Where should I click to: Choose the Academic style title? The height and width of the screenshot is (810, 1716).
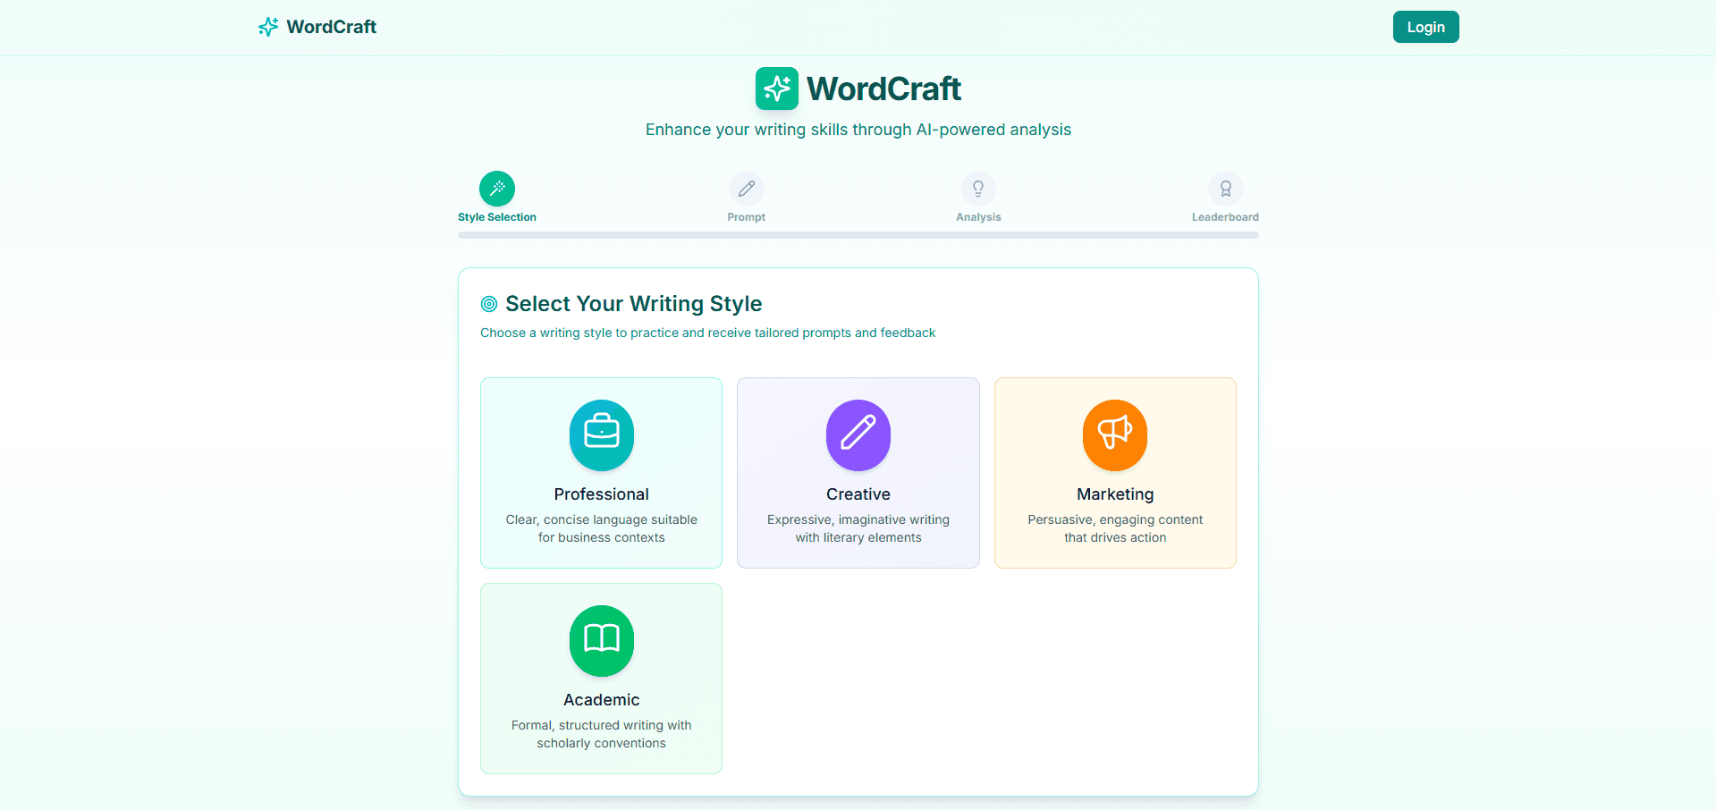pyautogui.click(x=602, y=700)
